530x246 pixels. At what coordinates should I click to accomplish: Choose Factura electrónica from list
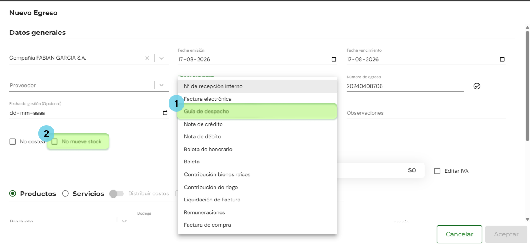click(x=257, y=99)
